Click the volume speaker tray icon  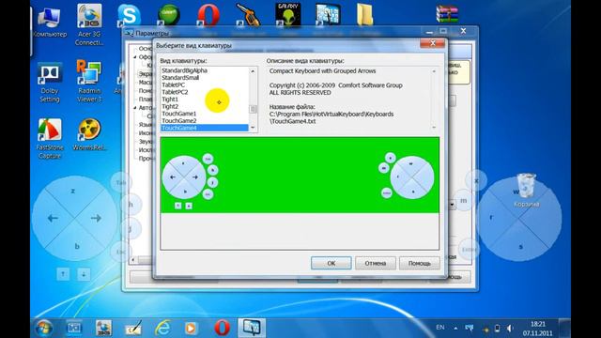tap(509, 329)
